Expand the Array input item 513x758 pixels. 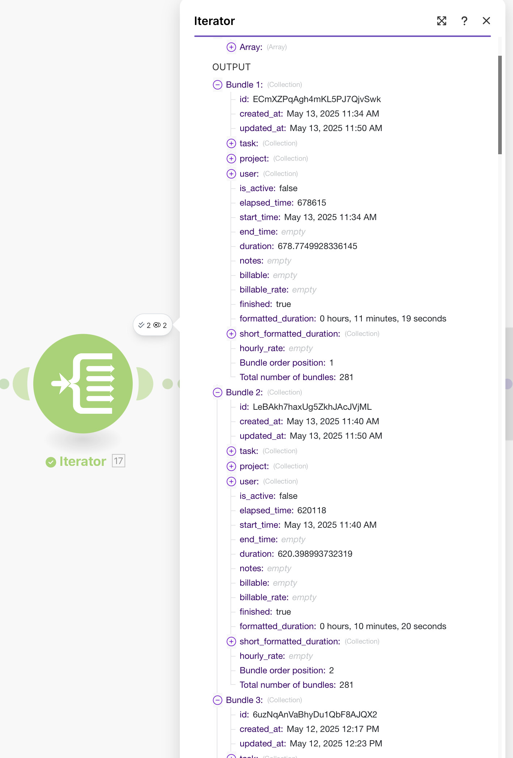[x=231, y=47]
